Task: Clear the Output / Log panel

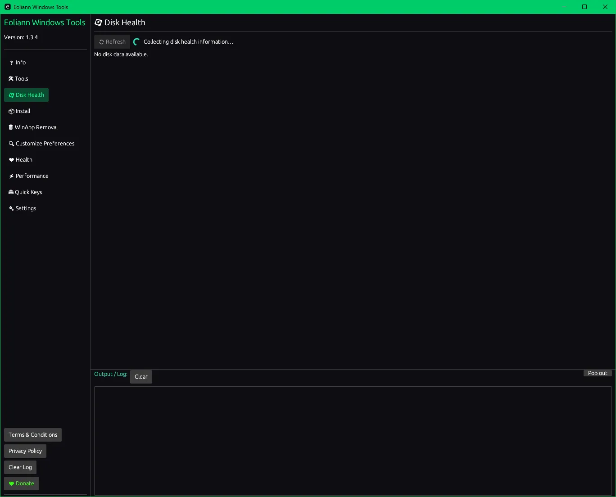Action: pos(141,377)
